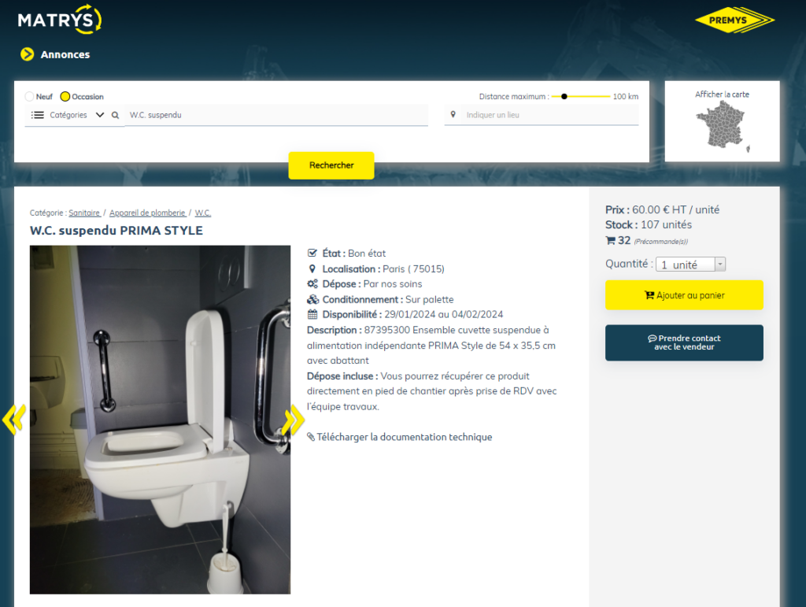Open the Annonces menu item
The image size is (806, 607).
65,55
